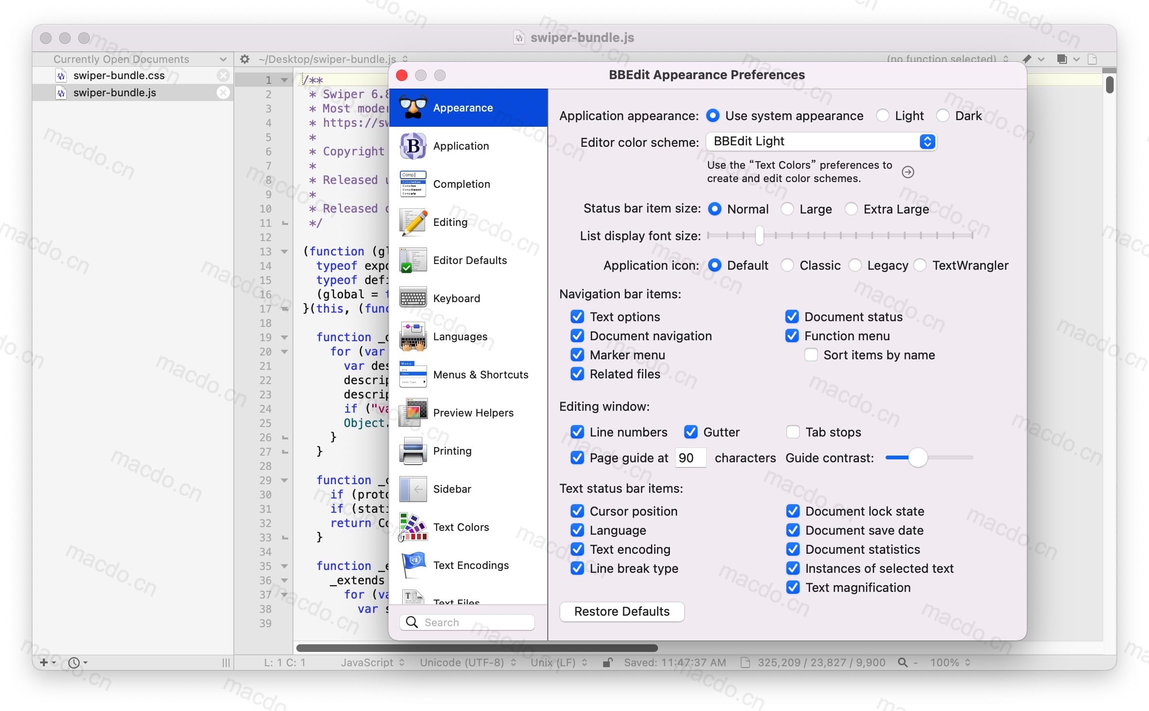Open the Preview Helpers icon
This screenshot has width=1149, height=711.
pyautogui.click(x=413, y=413)
